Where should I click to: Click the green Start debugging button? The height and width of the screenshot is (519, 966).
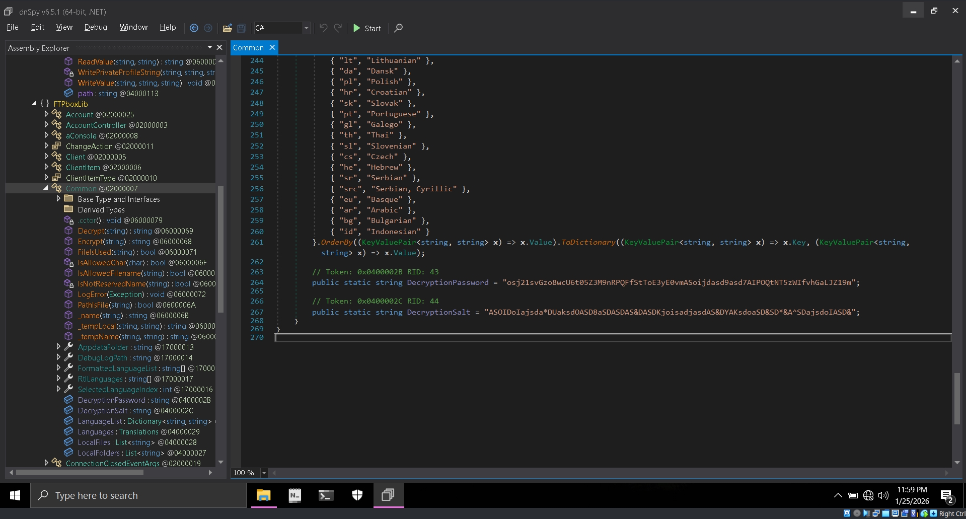[367, 28]
